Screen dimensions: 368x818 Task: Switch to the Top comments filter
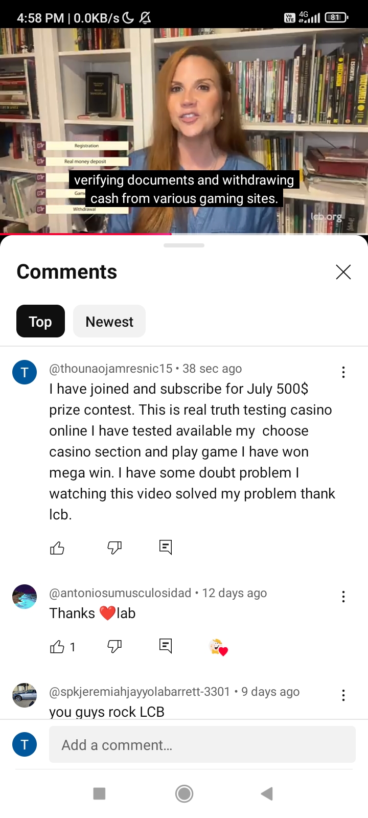[x=40, y=321]
